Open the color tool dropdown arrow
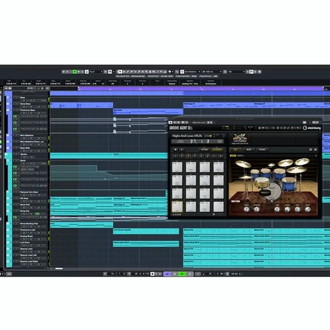This screenshot has width=330, height=330. click(x=173, y=72)
